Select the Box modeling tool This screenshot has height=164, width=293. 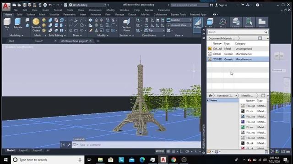[x=7, y=23]
